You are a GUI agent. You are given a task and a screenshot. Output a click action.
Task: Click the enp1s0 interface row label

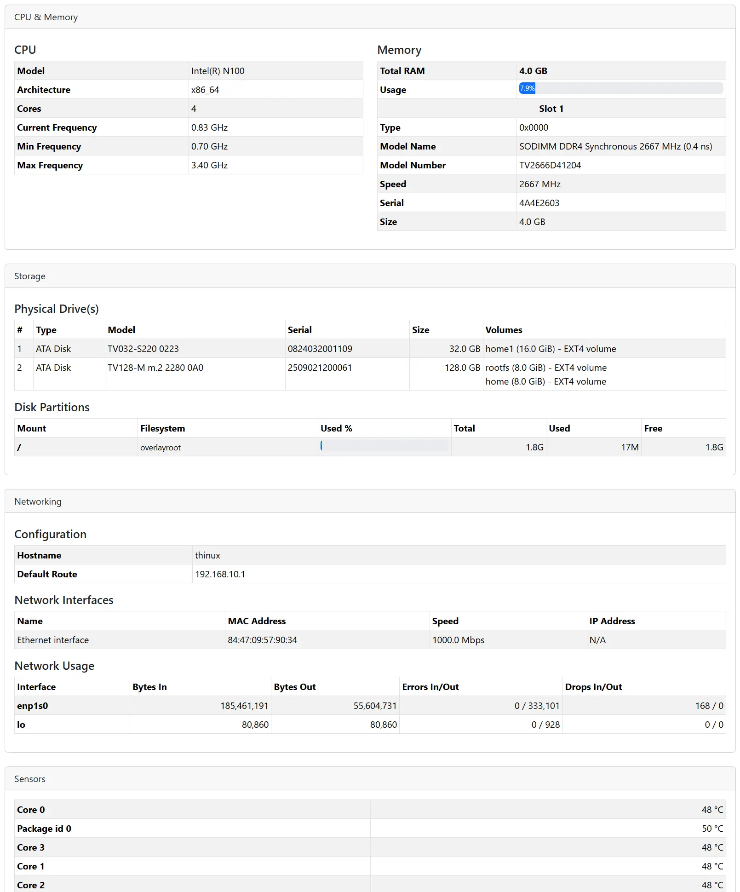click(33, 706)
